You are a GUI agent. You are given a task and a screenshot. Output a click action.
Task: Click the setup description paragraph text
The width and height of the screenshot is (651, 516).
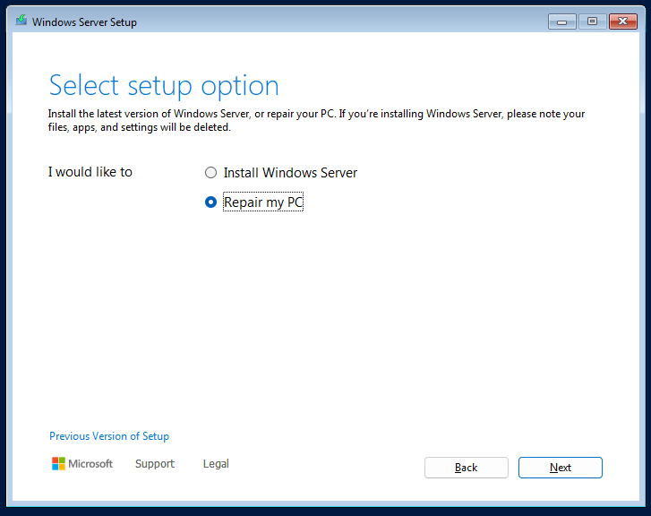pyautogui.click(x=316, y=120)
